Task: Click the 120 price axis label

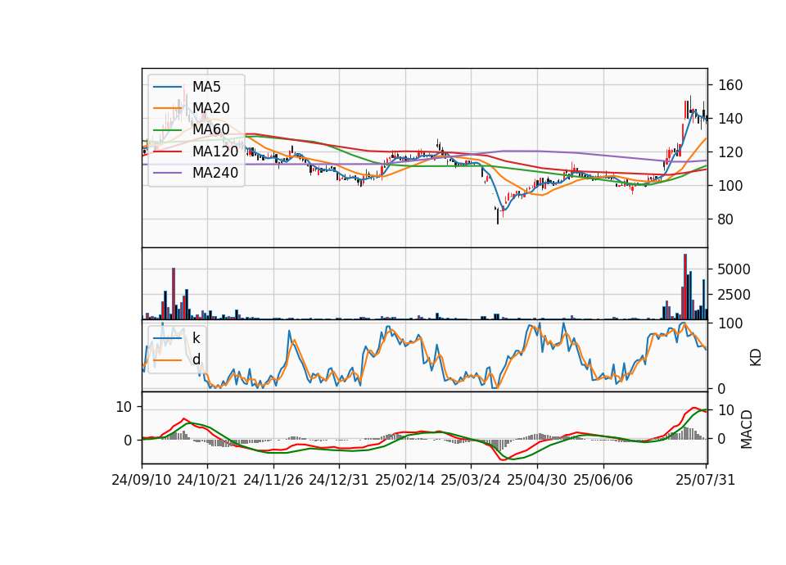Action: tap(730, 152)
